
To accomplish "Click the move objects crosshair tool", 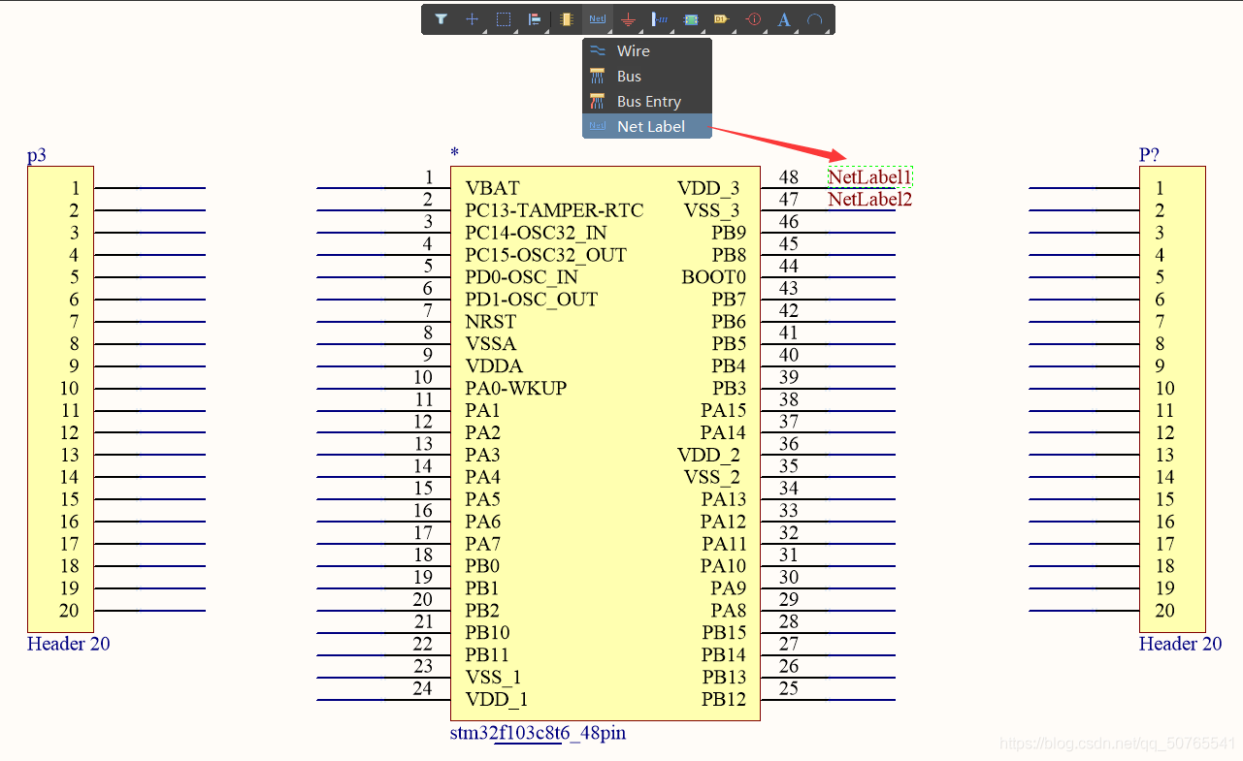I will tap(472, 18).
